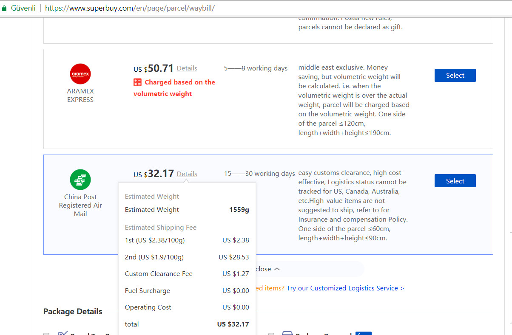The width and height of the screenshot is (512, 335).
Task: Click the Estimated Shipping Fee section header
Action: click(161, 227)
